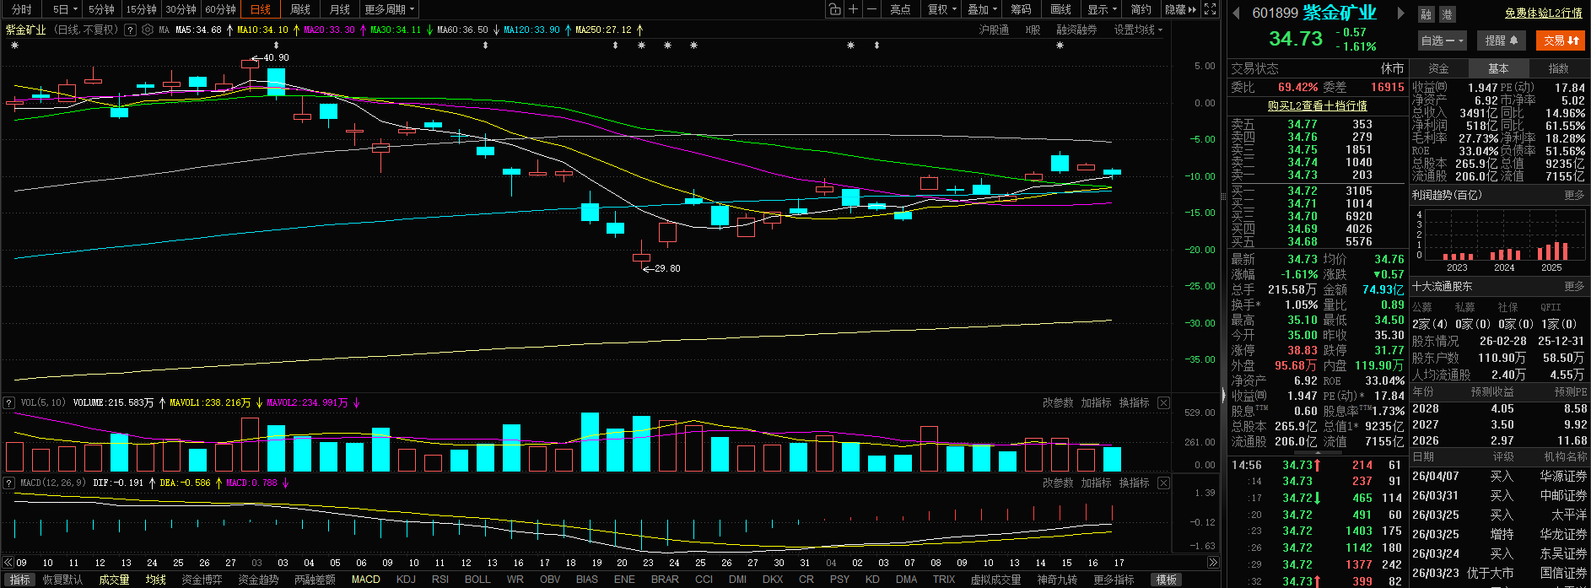This screenshot has height=588, width=1591.
Task: Close the VOL indicator panel
Action: 1163,402
